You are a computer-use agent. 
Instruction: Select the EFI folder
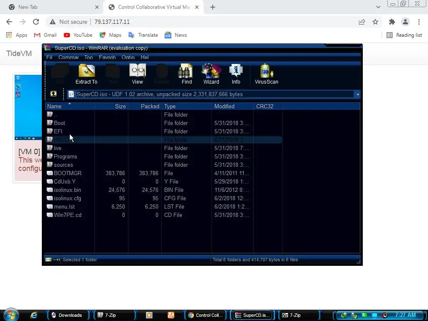164,131
